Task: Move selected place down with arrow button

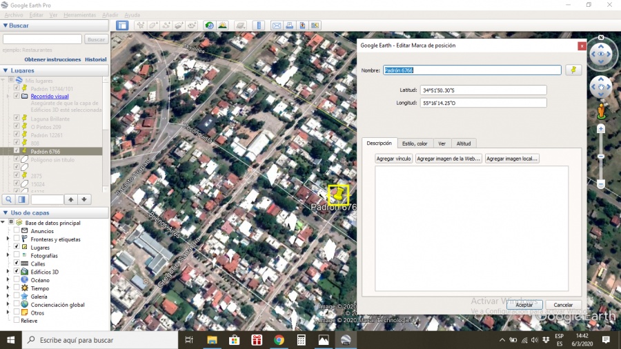Action: click(x=84, y=199)
